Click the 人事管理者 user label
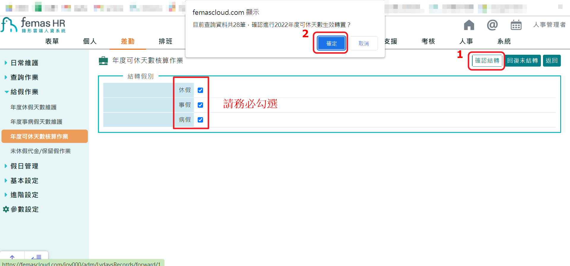This screenshot has width=570, height=266. click(x=550, y=25)
